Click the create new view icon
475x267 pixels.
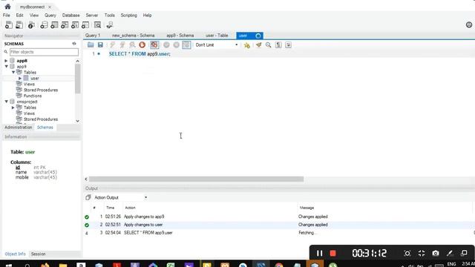pos(65,25)
